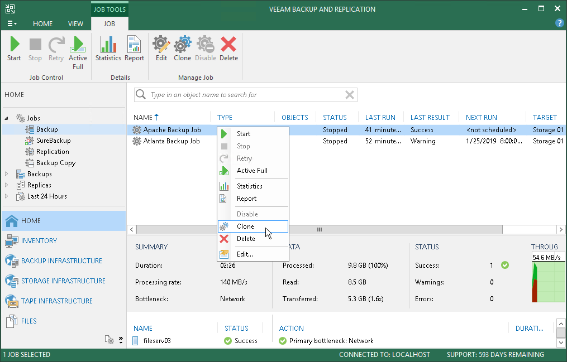Screen dimensions: 567x362
Task: Click session list scrollbar up arrow
Action: pos(561,324)
